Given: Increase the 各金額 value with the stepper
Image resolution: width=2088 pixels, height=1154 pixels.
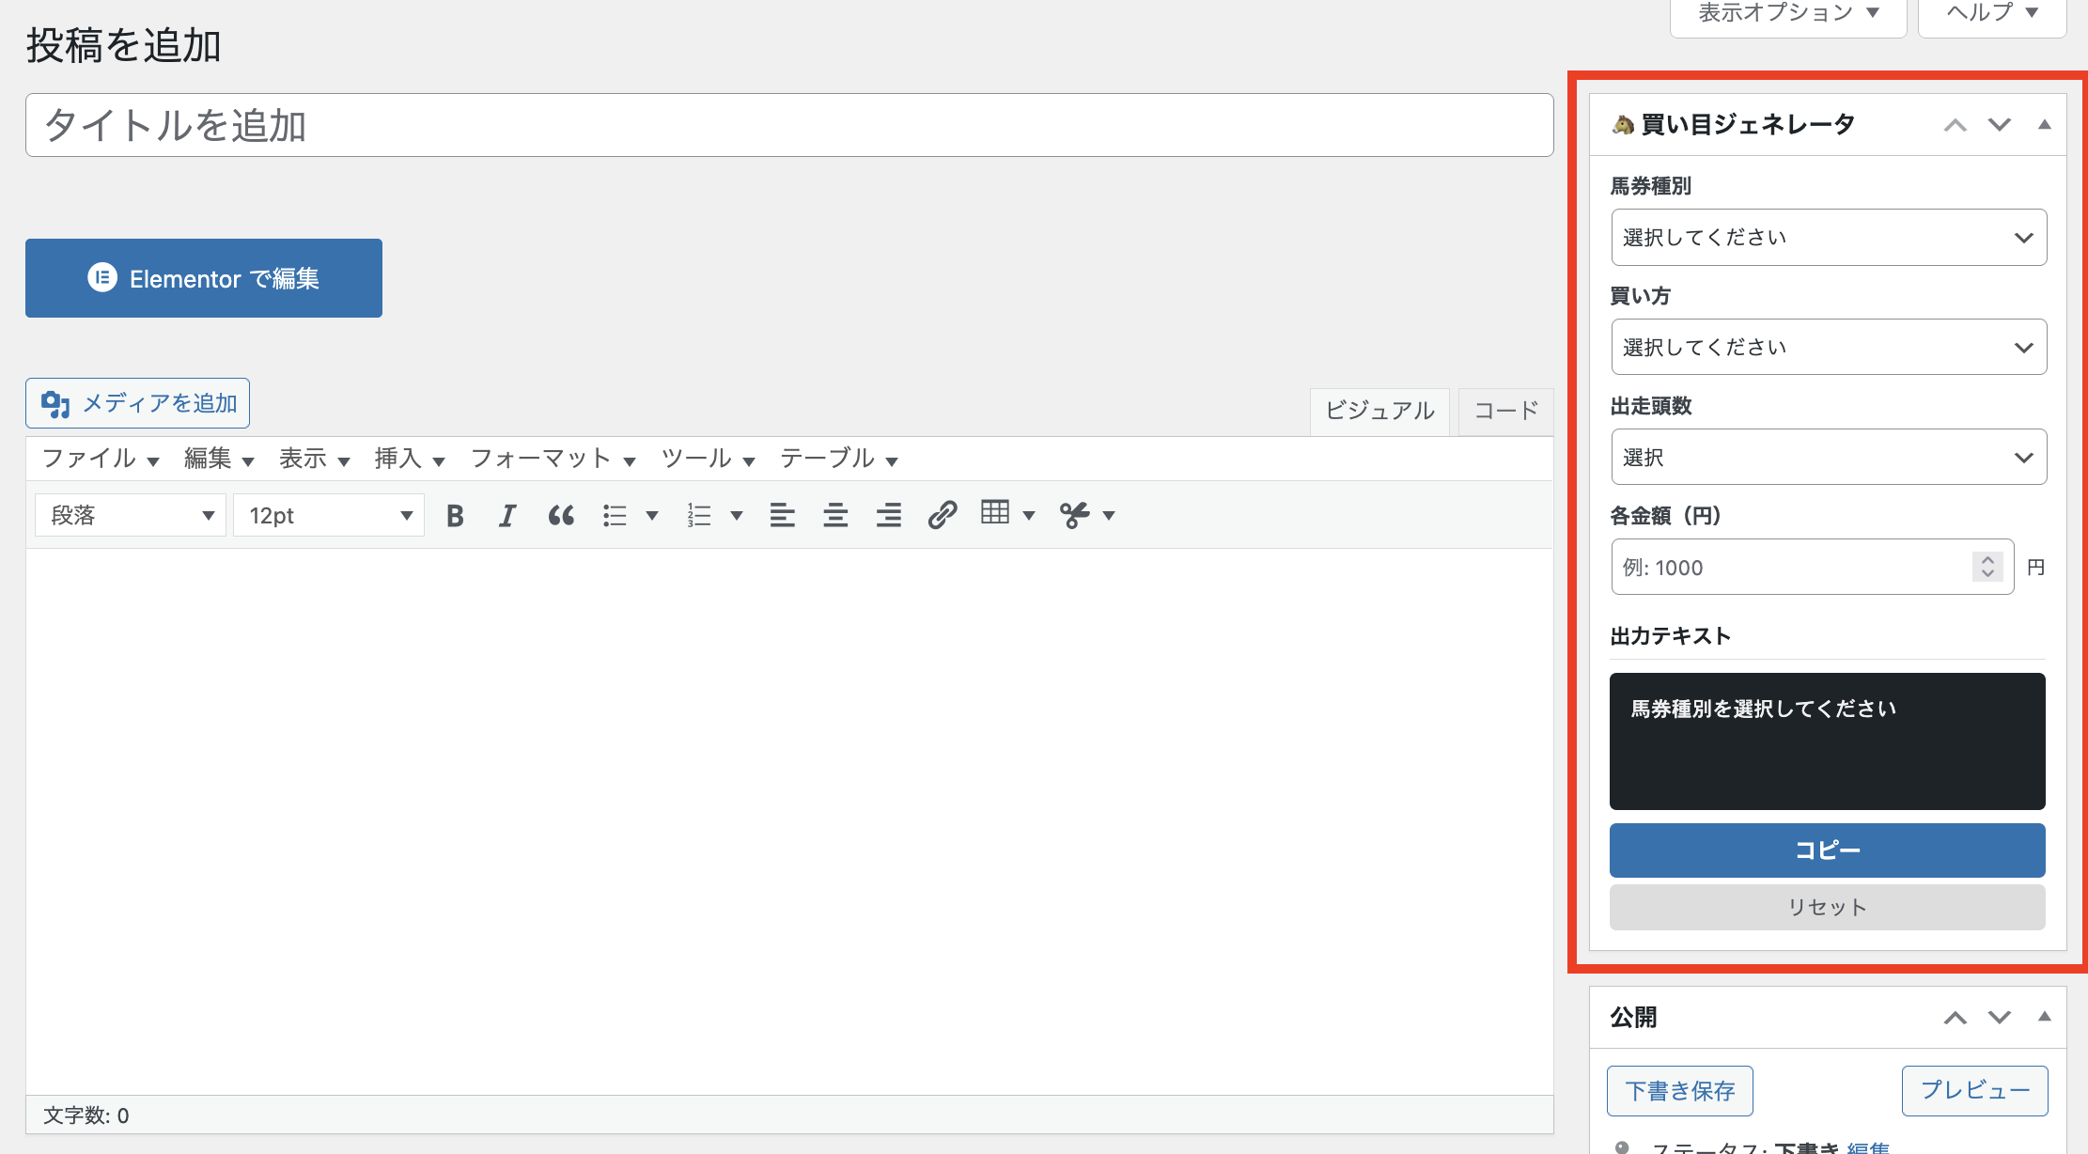Looking at the screenshot, I should (1987, 560).
